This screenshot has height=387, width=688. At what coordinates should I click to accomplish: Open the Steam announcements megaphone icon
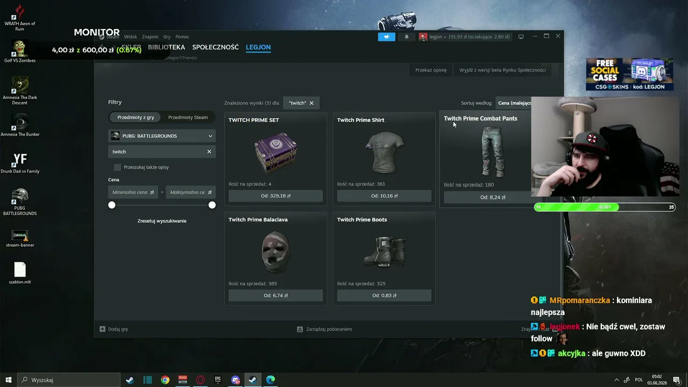pos(386,37)
